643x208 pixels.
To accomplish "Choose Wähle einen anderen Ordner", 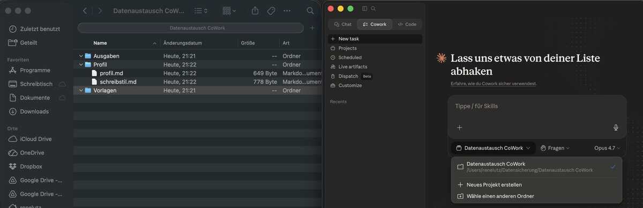I will point(536,196).
